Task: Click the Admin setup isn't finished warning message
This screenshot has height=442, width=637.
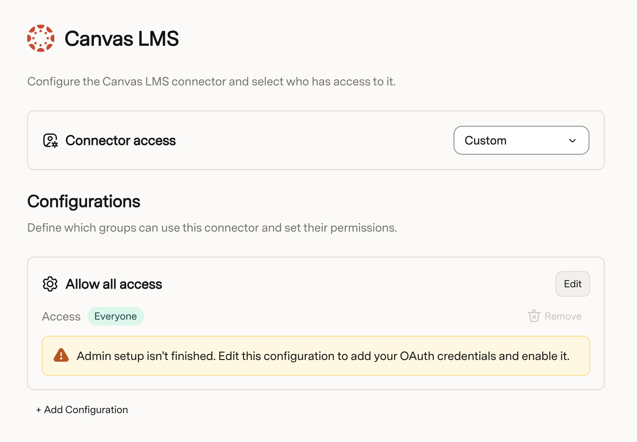Action: click(x=323, y=356)
